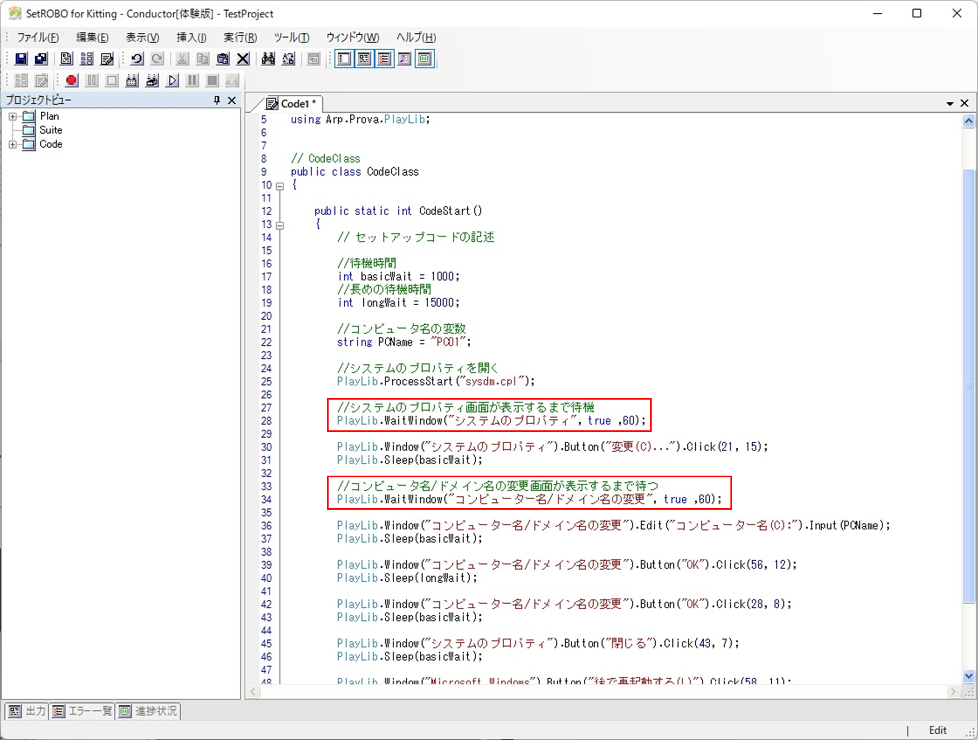Screen dimensions: 978x740
Task: Click the Rebuild icon next to Build
Action: 152,80
